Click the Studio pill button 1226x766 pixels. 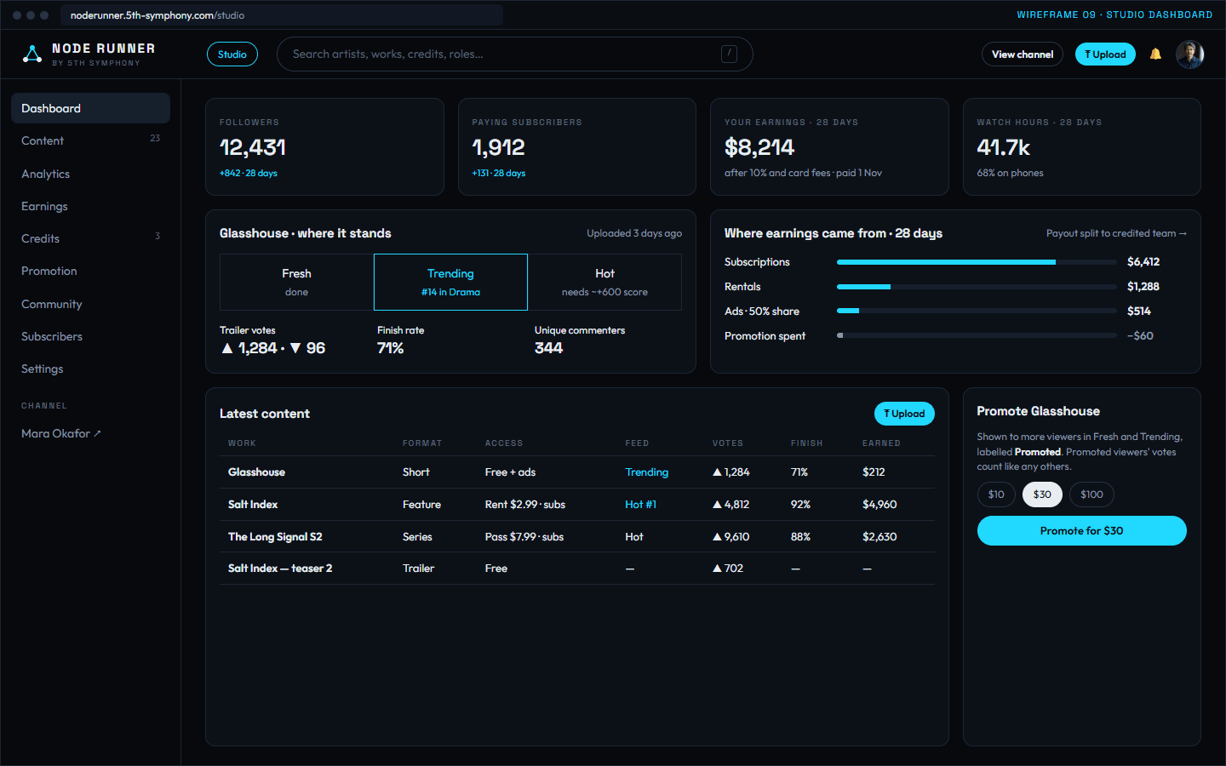tap(232, 54)
